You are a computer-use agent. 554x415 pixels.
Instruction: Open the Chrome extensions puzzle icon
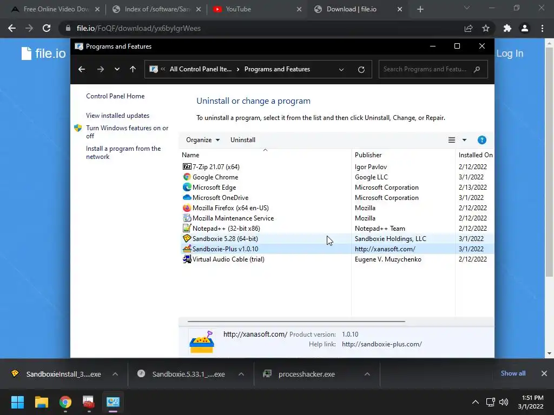507,28
